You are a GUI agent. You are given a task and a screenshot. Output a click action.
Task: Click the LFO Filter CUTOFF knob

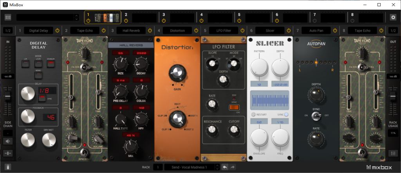[x=234, y=130]
